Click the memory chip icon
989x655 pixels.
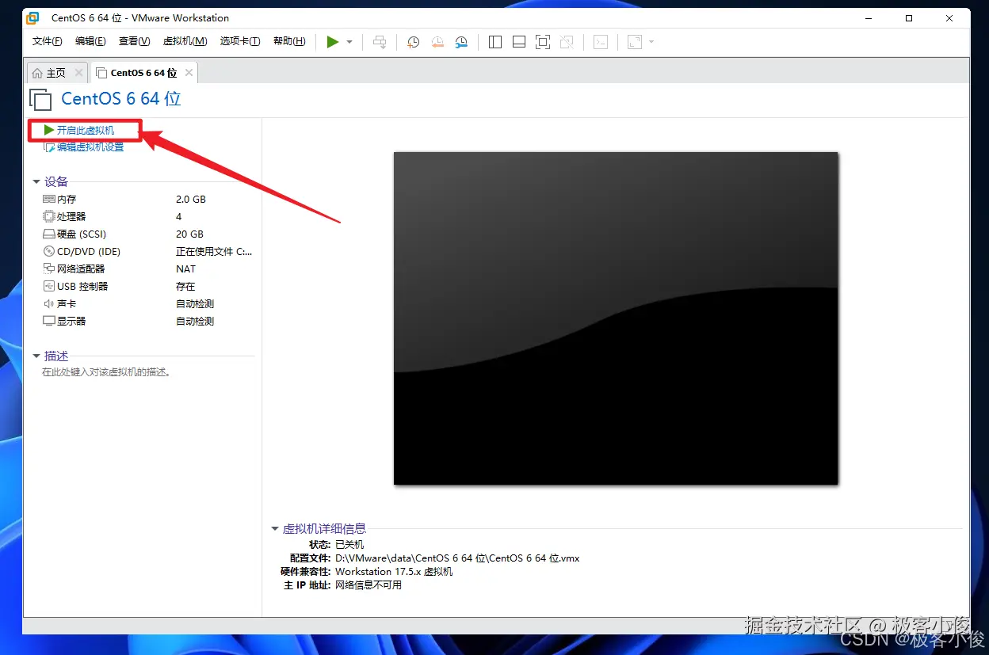point(49,200)
